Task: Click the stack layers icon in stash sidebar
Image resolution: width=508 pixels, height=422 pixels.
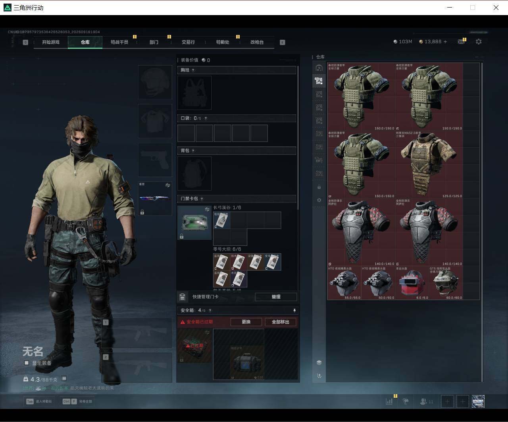Action: (319, 362)
